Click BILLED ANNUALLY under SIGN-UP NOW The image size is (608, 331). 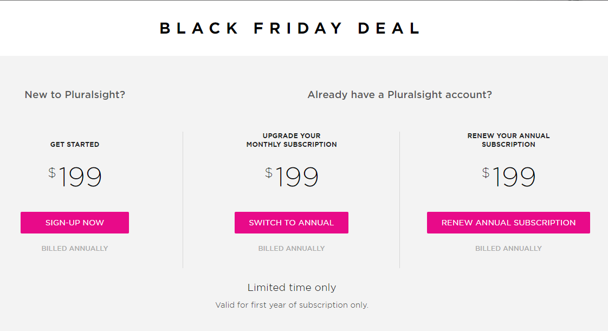coord(75,249)
